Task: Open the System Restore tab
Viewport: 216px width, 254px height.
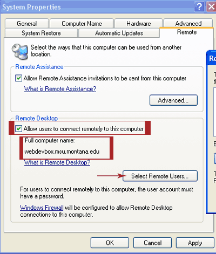Action: click(x=41, y=33)
